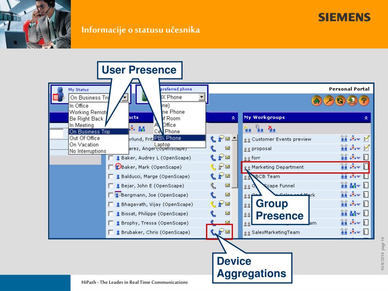Open contact Balducci, Marge (OpenScape)
Screen dimensions: 388x291
[155, 177]
